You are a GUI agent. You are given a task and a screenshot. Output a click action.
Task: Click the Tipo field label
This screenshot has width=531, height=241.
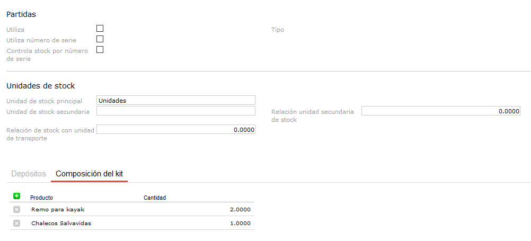coord(278,30)
